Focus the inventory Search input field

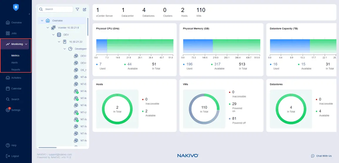pyautogui.click(x=56, y=9)
